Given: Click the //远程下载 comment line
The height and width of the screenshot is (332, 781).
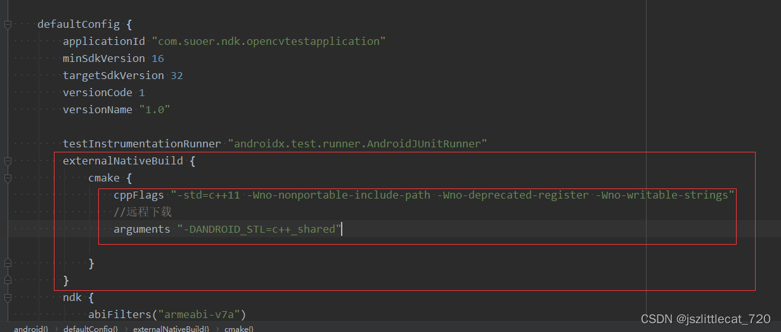Looking at the screenshot, I should coord(143,212).
